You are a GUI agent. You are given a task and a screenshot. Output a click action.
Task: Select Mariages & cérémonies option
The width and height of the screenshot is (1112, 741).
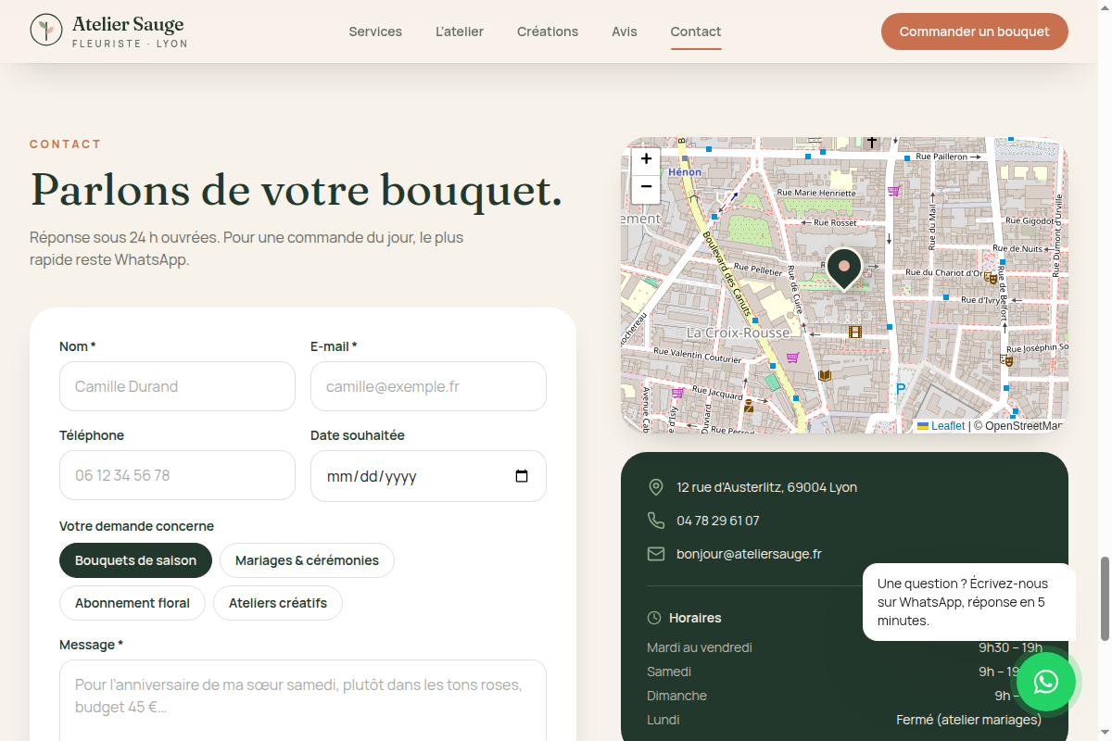pyautogui.click(x=307, y=560)
